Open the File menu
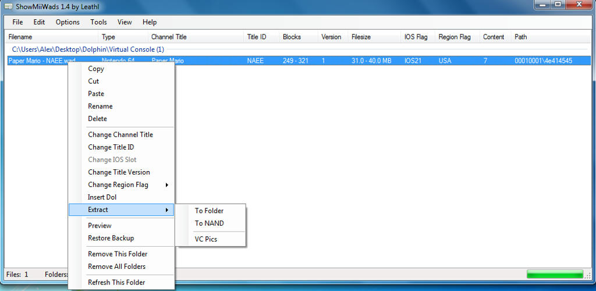The width and height of the screenshot is (596, 291). click(x=17, y=22)
